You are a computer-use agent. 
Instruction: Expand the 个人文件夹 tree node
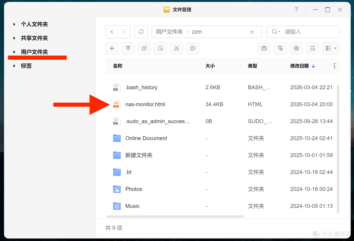pyautogui.click(x=14, y=24)
